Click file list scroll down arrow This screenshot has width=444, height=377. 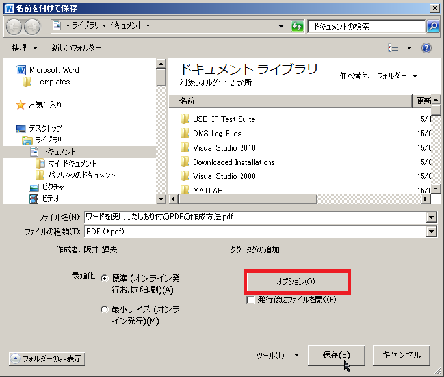coord(436,188)
